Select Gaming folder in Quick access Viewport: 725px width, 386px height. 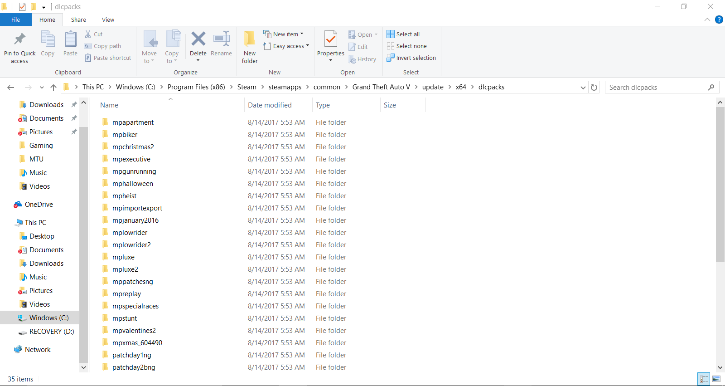coord(41,145)
